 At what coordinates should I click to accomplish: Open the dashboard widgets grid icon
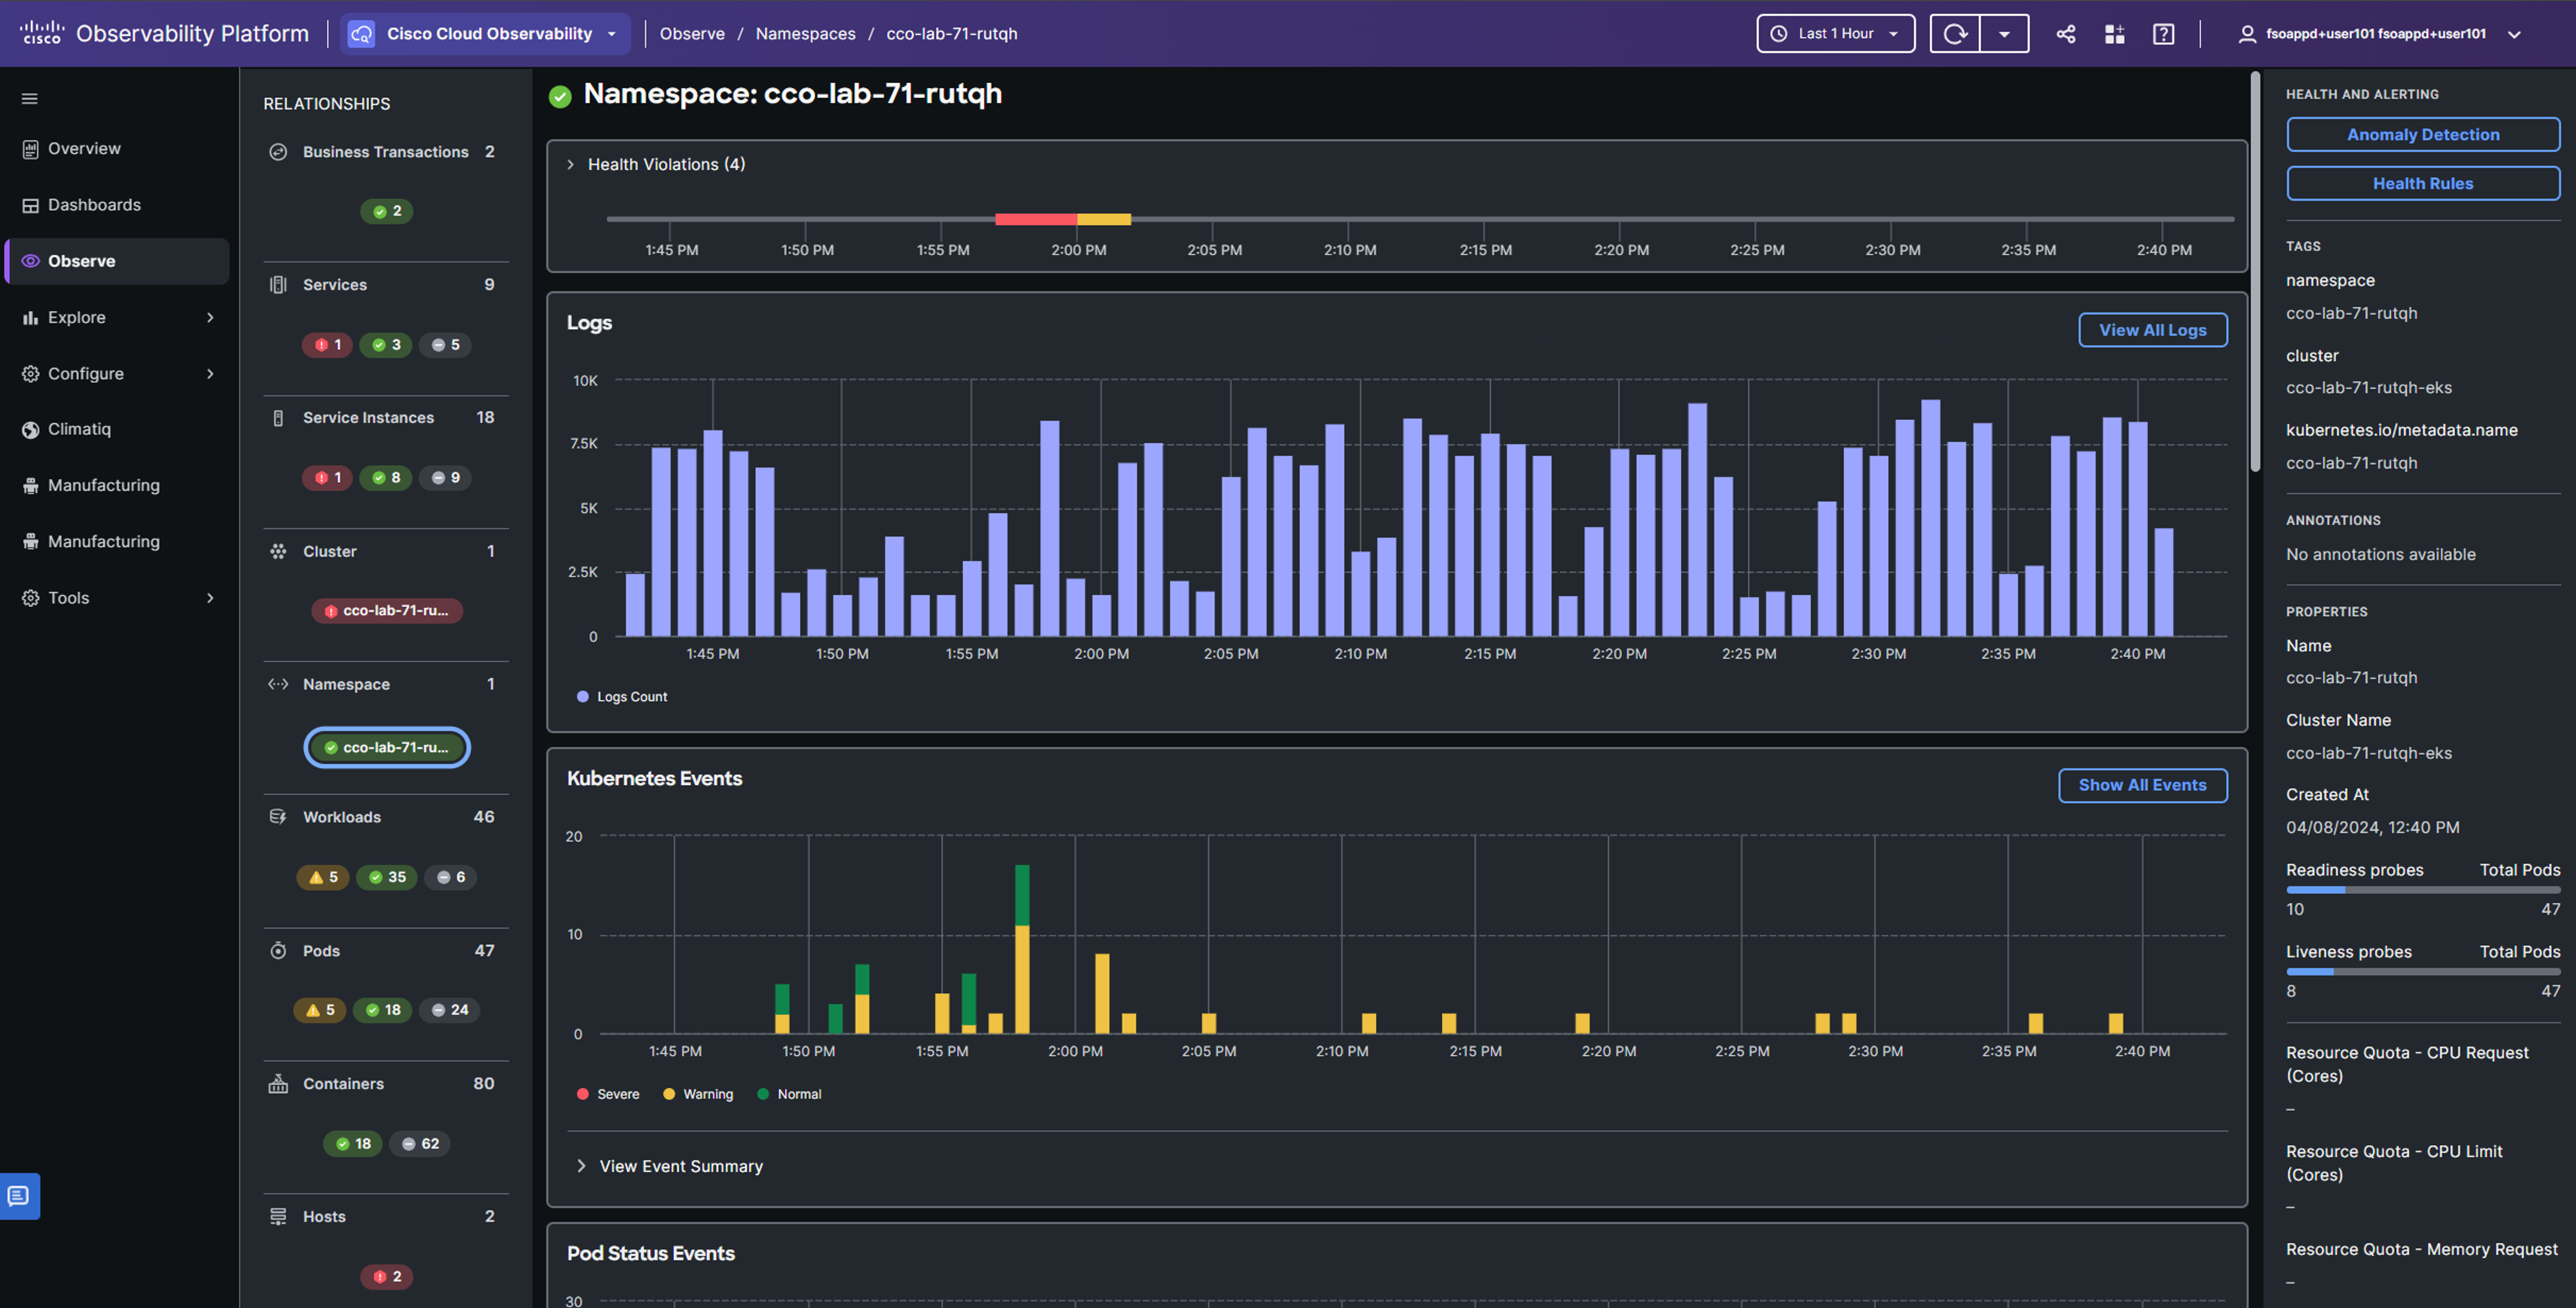point(2114,34)
